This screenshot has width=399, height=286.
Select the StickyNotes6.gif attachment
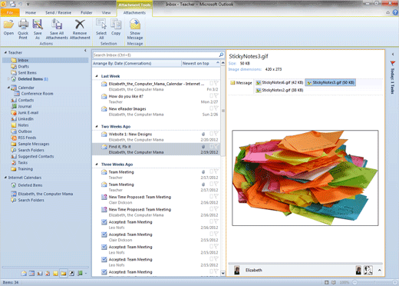click(x=279, y=82)
